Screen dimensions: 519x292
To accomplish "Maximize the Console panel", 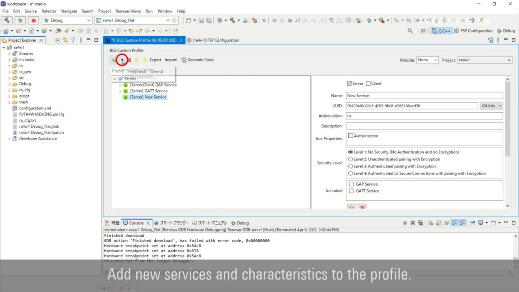I will click(x=514, y=223).
